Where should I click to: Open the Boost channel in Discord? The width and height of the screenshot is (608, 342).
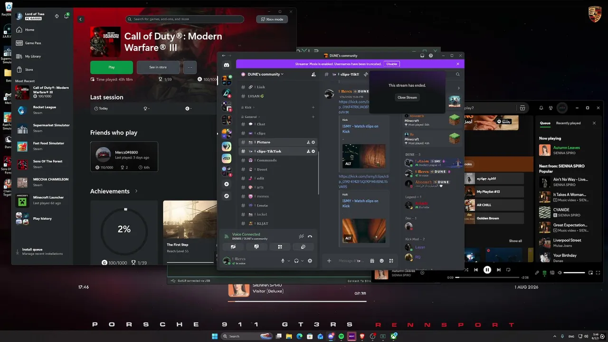point(278,170)
